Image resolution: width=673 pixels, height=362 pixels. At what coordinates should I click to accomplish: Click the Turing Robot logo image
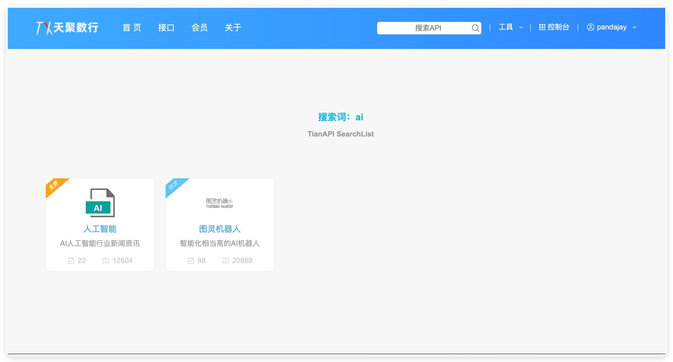tap(220, 203)
